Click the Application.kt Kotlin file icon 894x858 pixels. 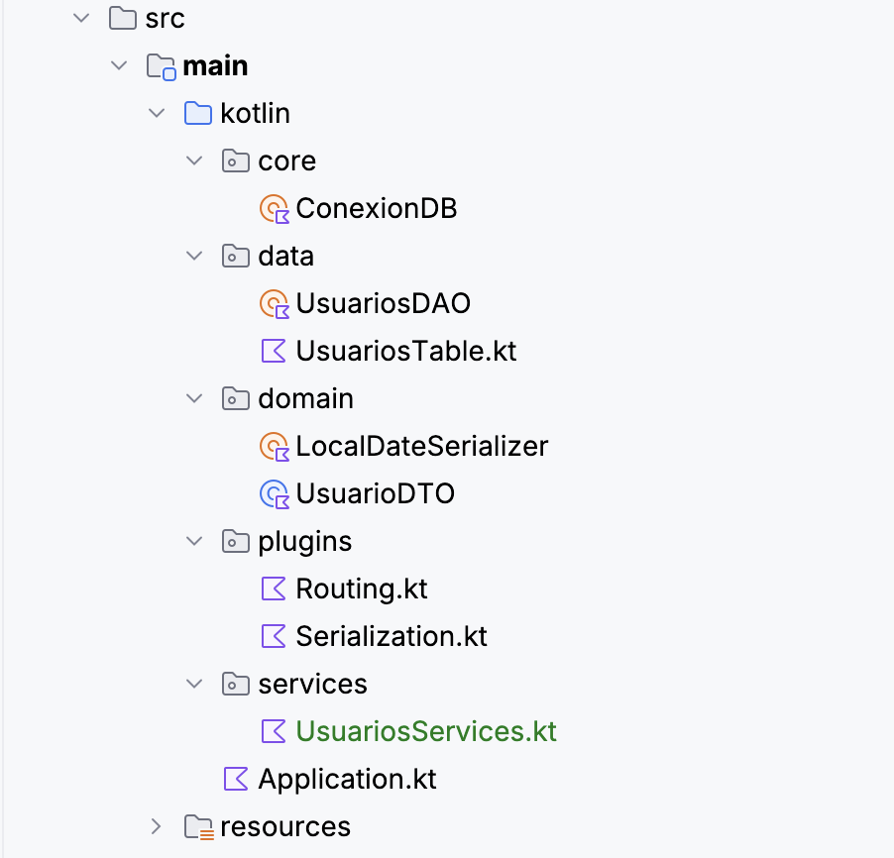(x=236, y=778)
